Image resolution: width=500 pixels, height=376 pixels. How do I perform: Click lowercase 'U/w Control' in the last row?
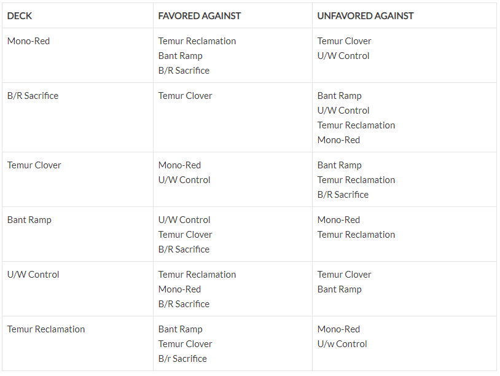[342, 344]
